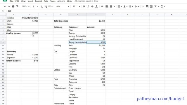187x105 pixels.
Task: Undo the last action
Action: pos(5,6)
